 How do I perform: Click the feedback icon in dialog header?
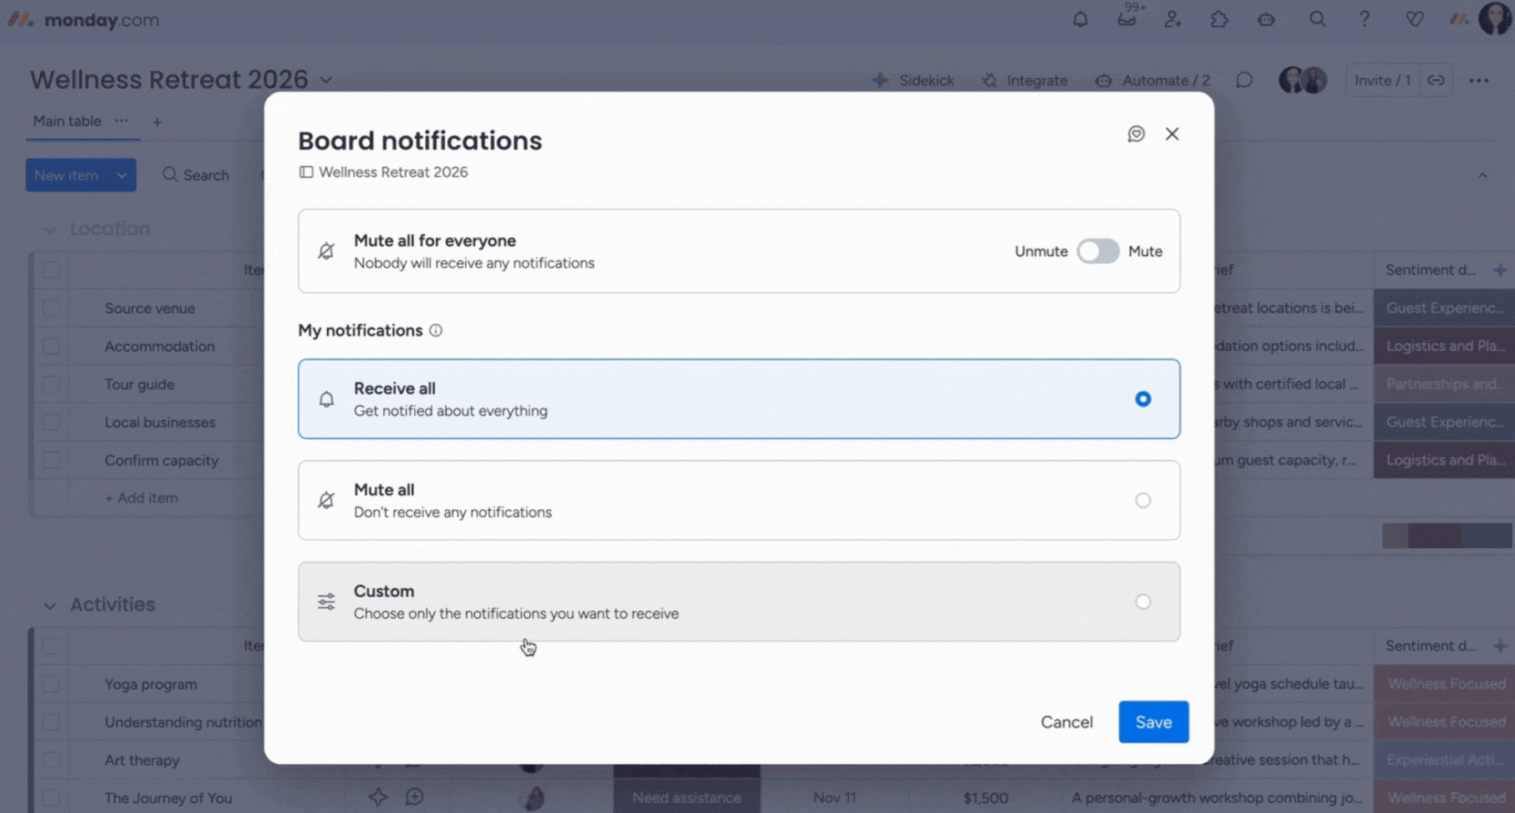coord(1135,134)
